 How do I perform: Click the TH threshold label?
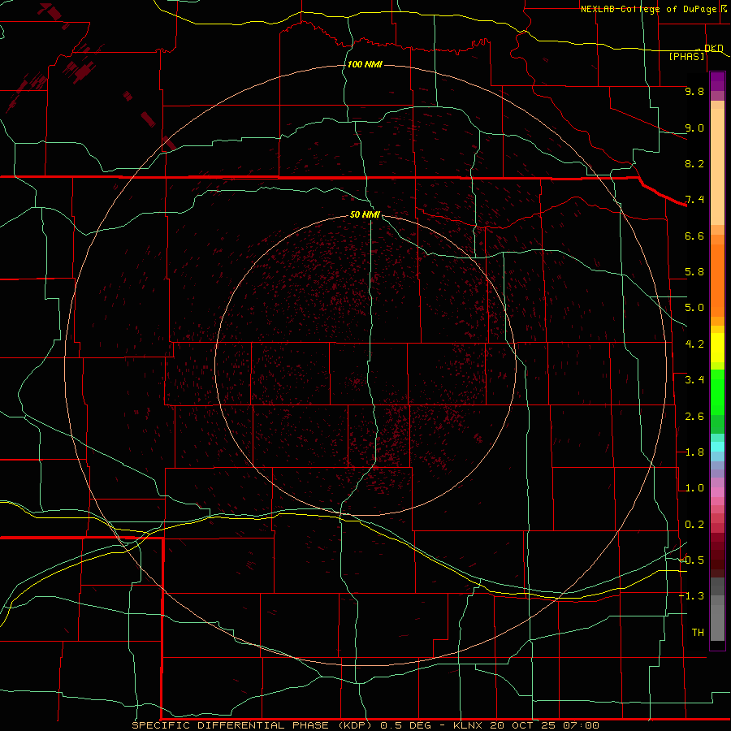point(698,633)
